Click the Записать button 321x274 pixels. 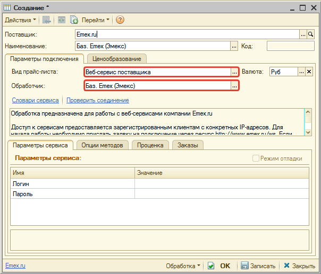point(258,266)
